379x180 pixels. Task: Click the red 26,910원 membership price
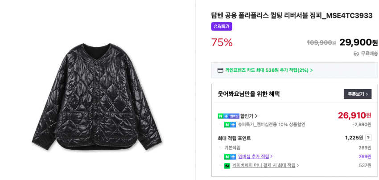(x=354, y=115)
